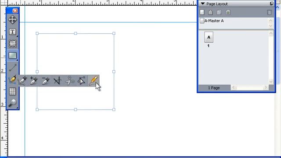Image resolution: width=281 pixels, height=158 pixels.
Task: Select the Rectangle Box tool
Action: (13, 56)
